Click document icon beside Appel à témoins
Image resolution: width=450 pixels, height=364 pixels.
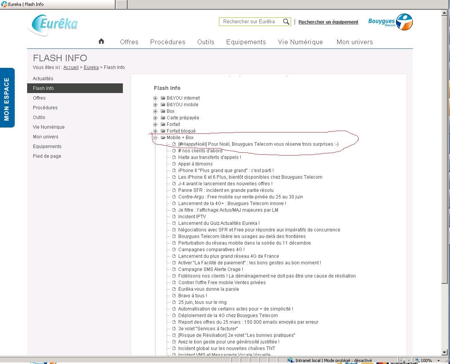point(174,164)
